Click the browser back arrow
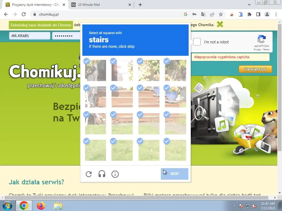Screen dimensions: 282x211 [x=6, y=14]
